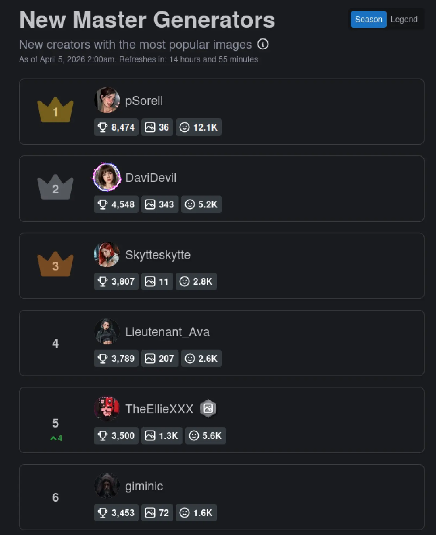Click TheEllieXXX's avatar image

click(x=107, y=408)
